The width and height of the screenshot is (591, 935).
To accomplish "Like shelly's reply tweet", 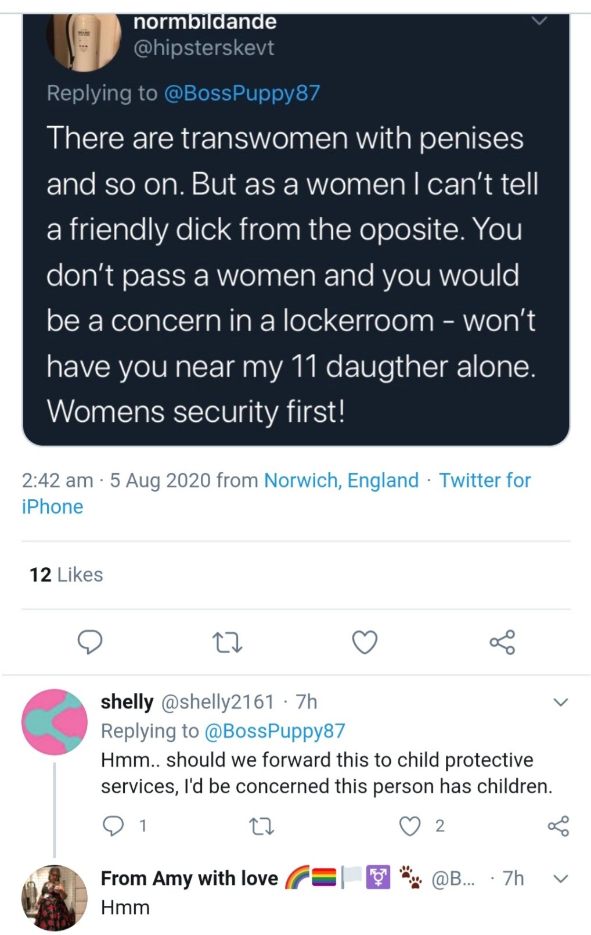I will point(410,826).
